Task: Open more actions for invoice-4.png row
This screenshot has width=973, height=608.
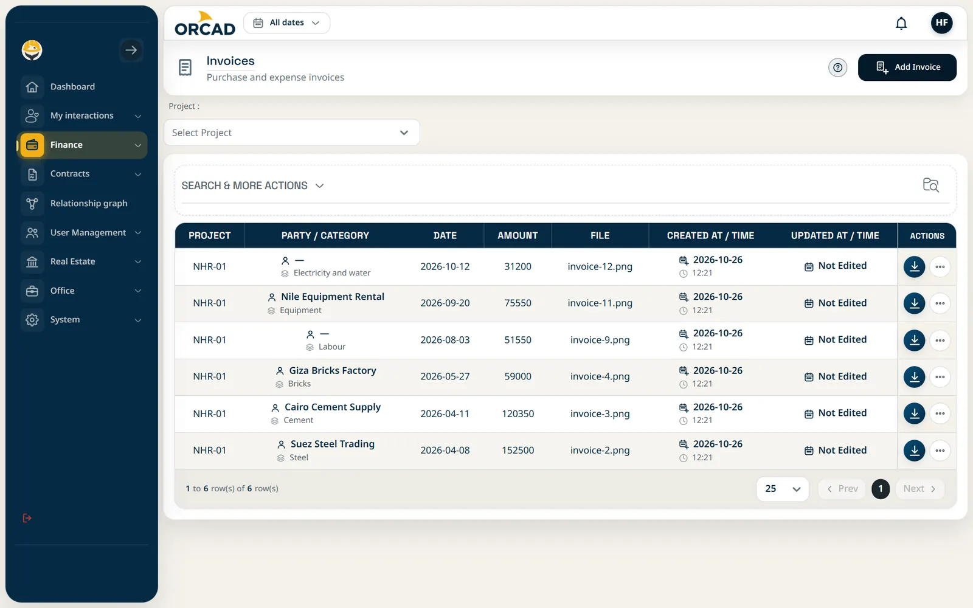Action: coord(940,377)
